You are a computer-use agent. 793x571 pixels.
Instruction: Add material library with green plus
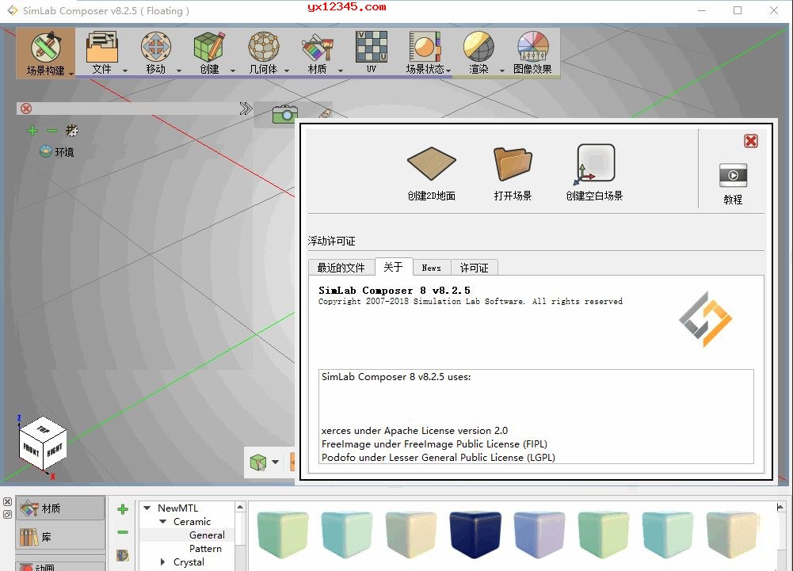click(x=123, y=509)
